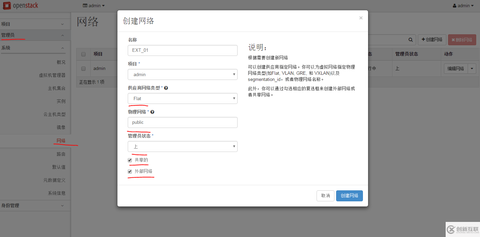
Task: Open 默认值 in the sidebar
Action: [59, 167]
